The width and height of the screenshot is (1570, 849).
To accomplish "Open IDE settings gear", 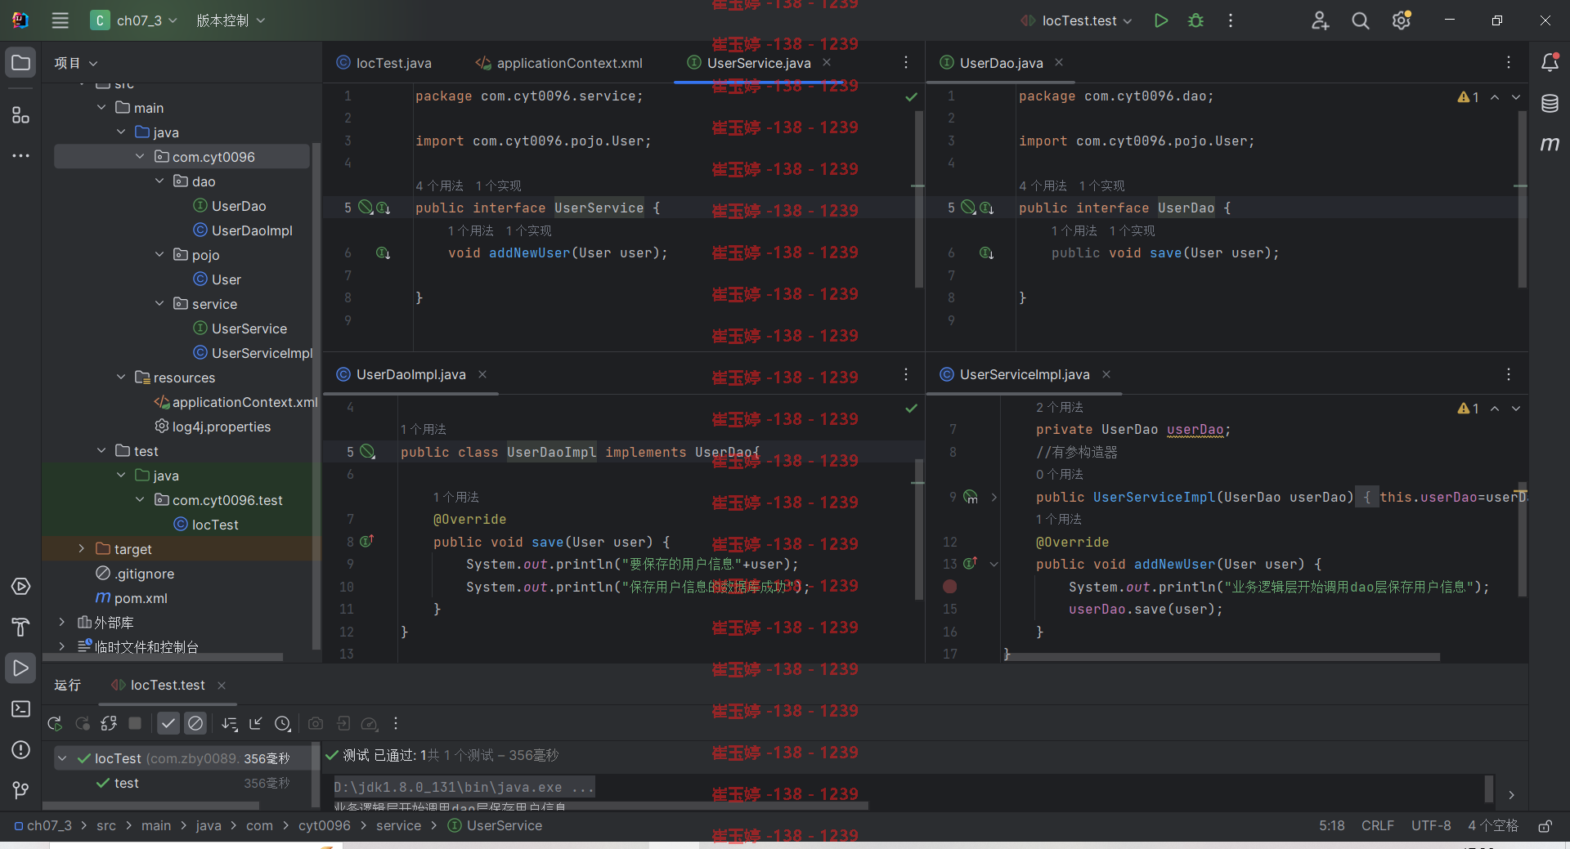I will click(1402, 20).
